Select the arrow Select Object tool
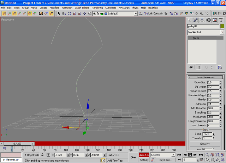 click(59, 13)
